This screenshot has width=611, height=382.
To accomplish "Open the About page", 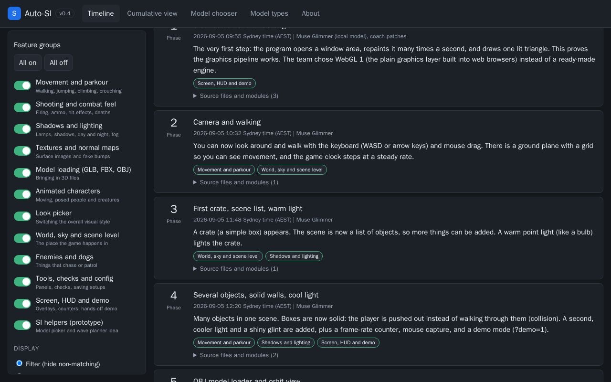I will click(x=311, y=13).
